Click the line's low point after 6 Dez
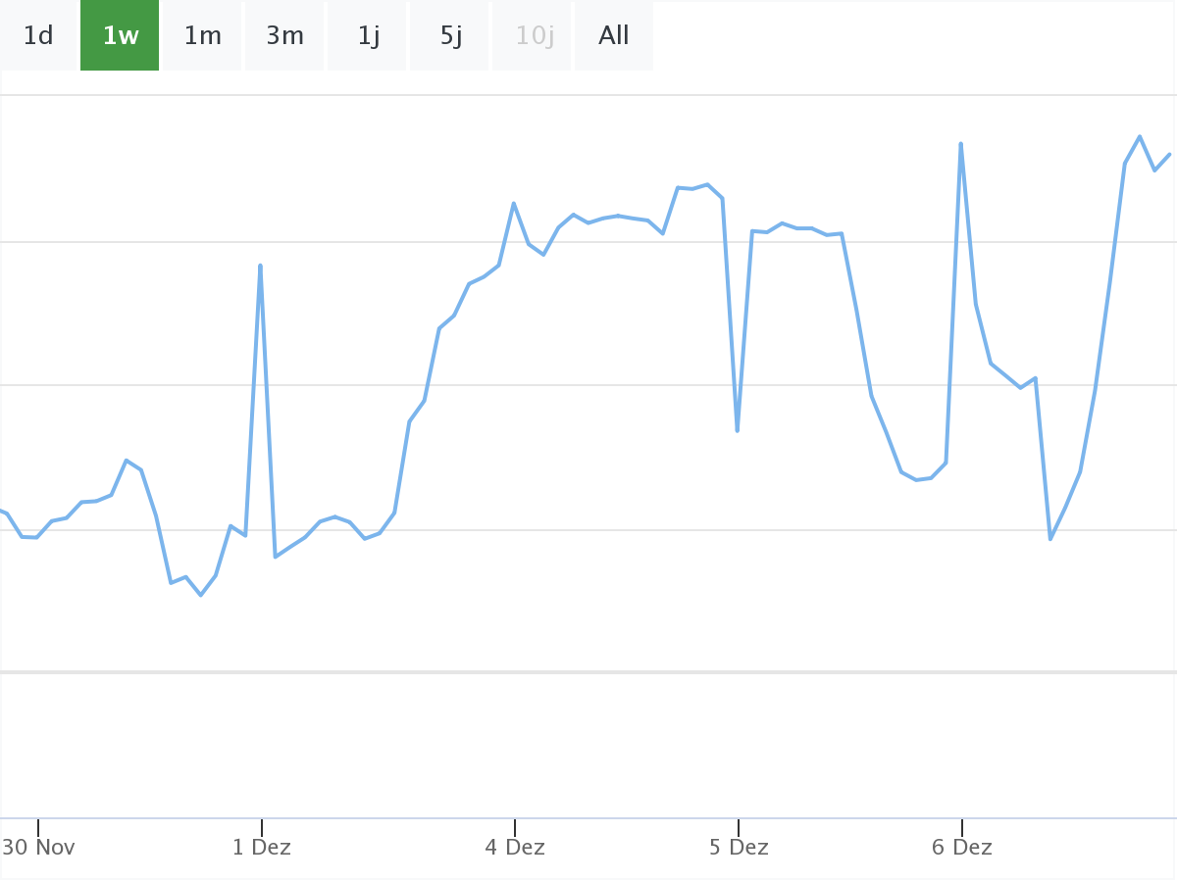1177x882 pixels. click(x=1050, y=539)
